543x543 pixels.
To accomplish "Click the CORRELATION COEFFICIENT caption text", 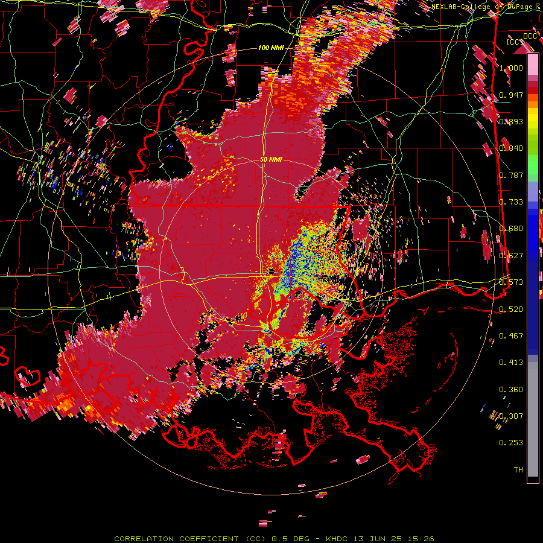I will coord(176,539).
